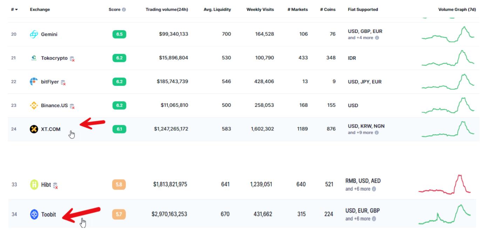This screenshot has width=484, height=246.
Task: Click Hibt's red 7d volume graph
Action: pos(444,184)
